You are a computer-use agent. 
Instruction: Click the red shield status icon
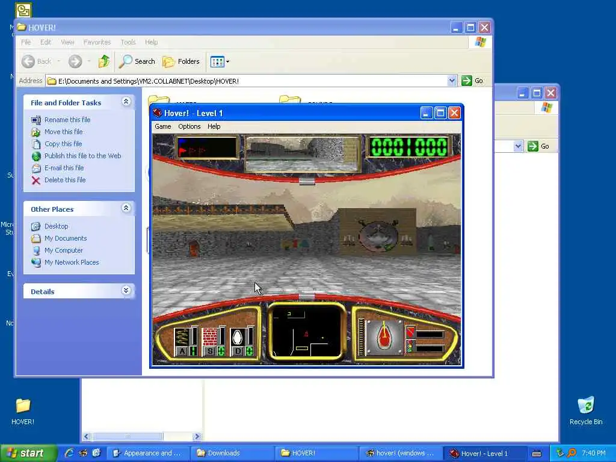click(410, 332)
